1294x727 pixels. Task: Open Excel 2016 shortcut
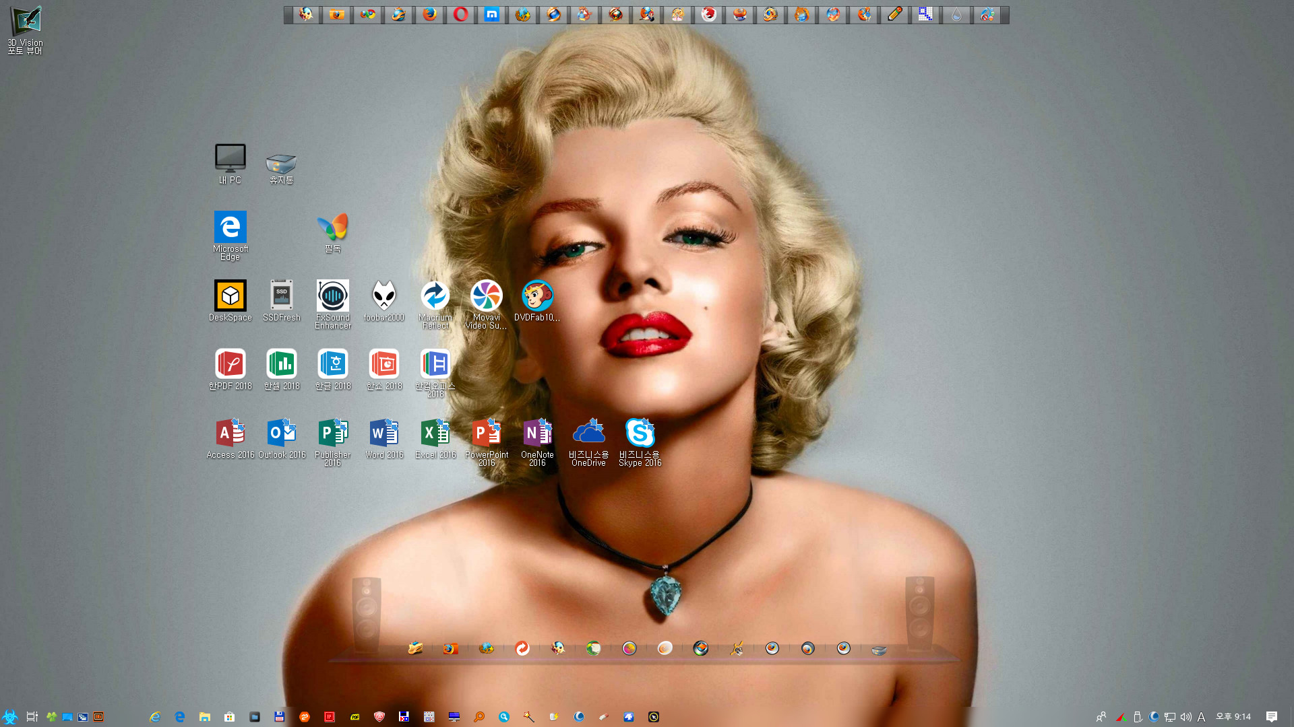pos(435,438)
